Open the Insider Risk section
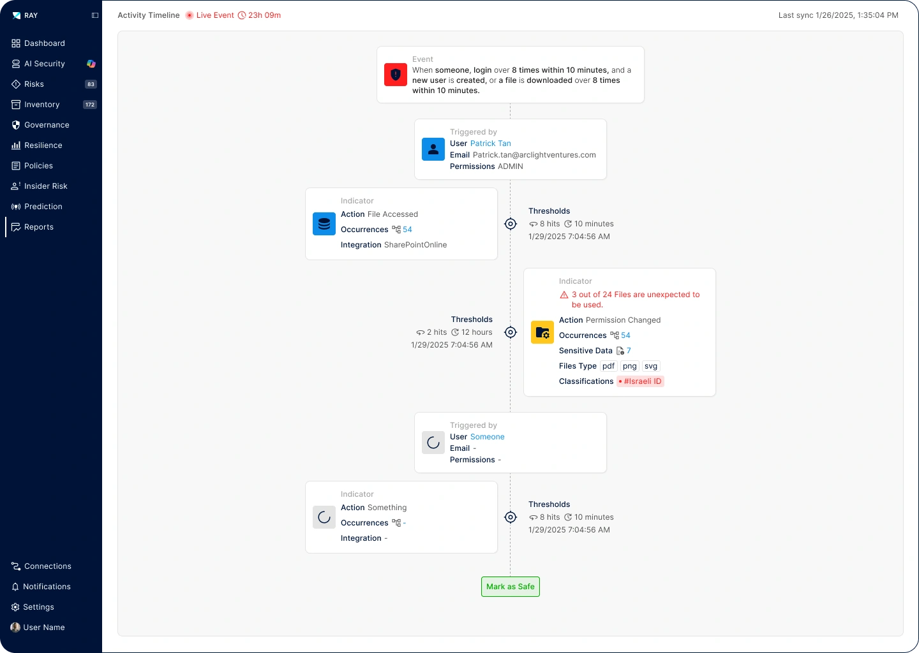This screenshot has width=919, height=653. pyautogui.click(x=45, y=186)
